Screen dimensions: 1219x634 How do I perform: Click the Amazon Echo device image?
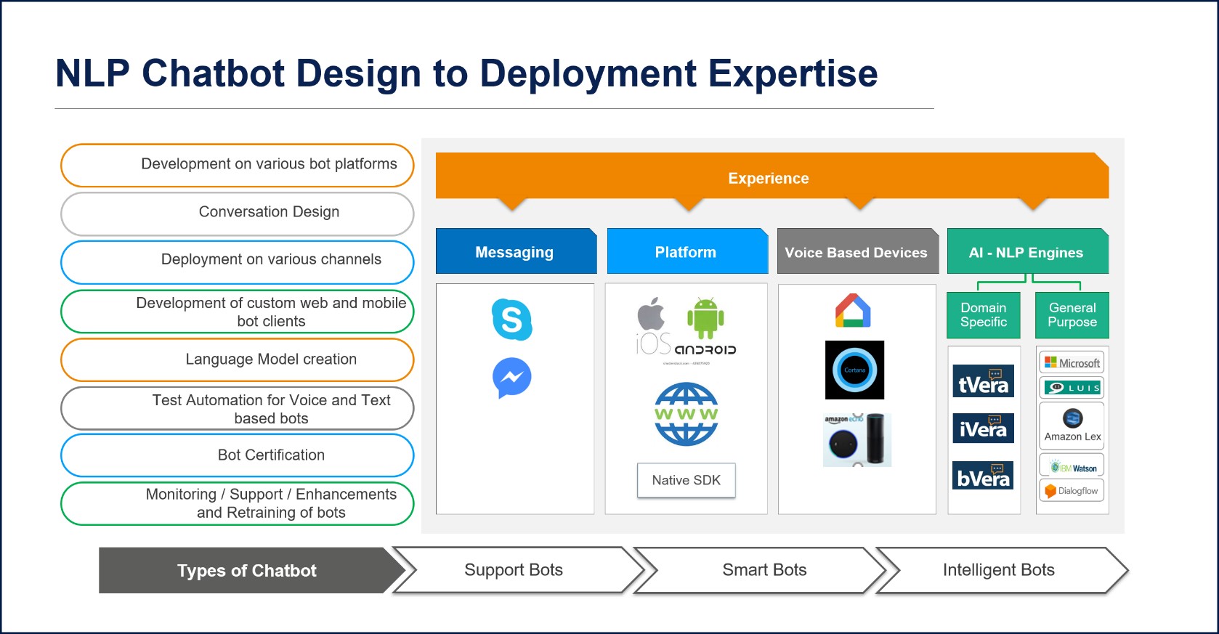click(857, 440)
